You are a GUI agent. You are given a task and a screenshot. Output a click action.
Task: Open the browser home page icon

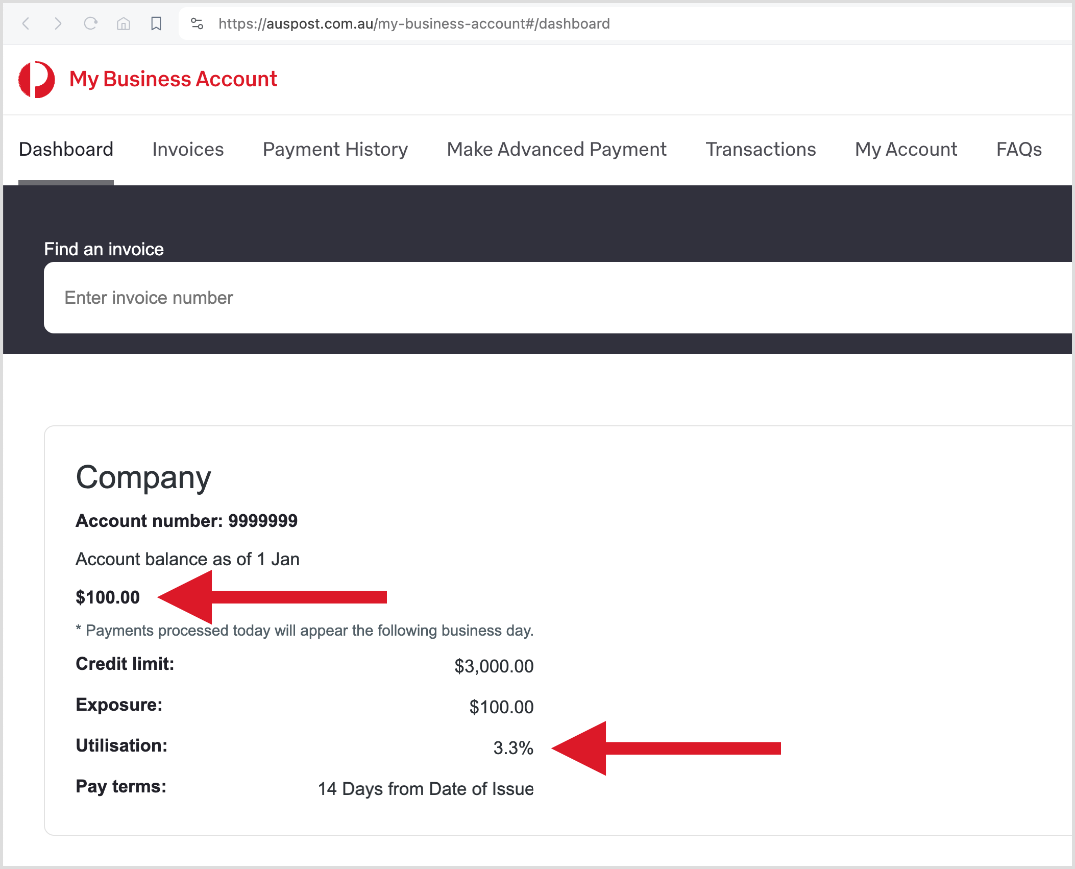(x=123, y=23)
